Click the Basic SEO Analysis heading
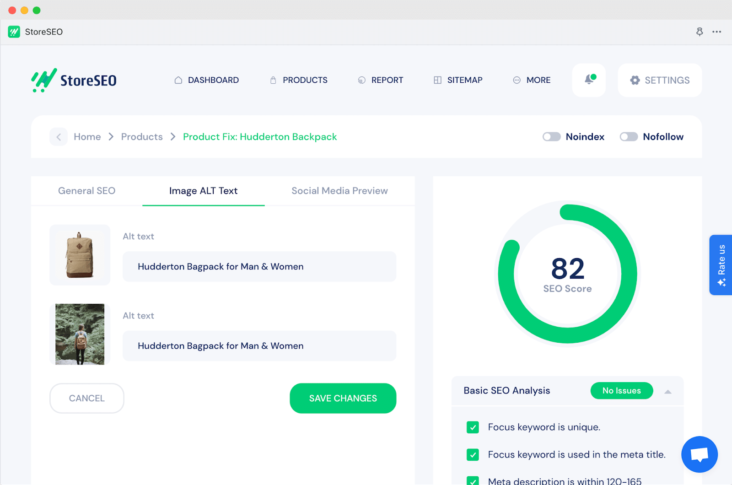This screenshot has width=732, height=485. 507,391
